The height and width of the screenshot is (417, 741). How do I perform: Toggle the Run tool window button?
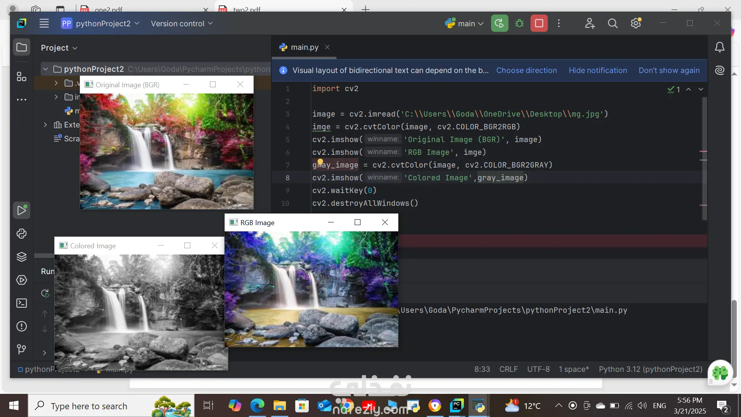(x=22, y=210)
